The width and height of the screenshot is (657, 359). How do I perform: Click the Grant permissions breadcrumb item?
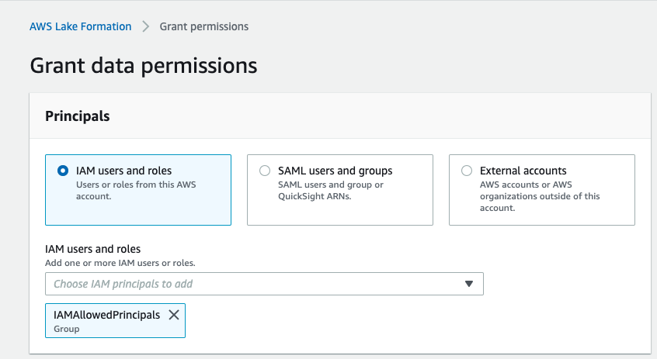204,26
